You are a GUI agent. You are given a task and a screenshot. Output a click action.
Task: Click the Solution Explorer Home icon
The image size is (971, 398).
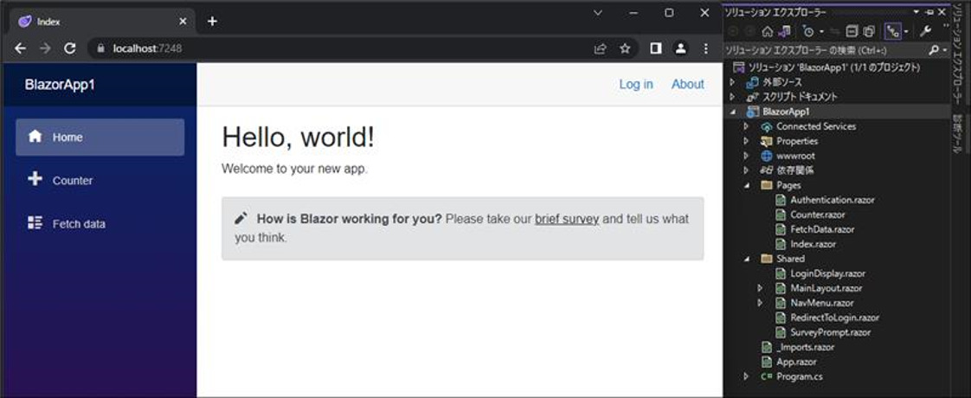point(767,31)
